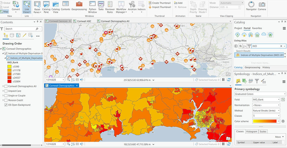This screenshot has height=148, width=287.
Task: Turn on the Single or Couple layer
Action: point(6,95)
